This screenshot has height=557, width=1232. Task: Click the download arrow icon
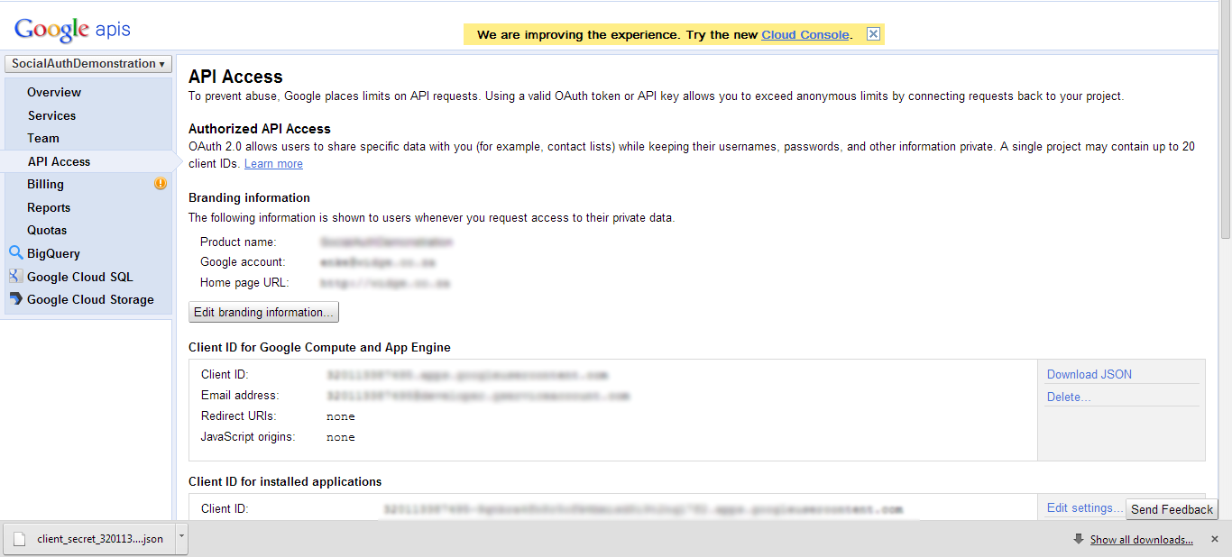tap(1079, 539)
